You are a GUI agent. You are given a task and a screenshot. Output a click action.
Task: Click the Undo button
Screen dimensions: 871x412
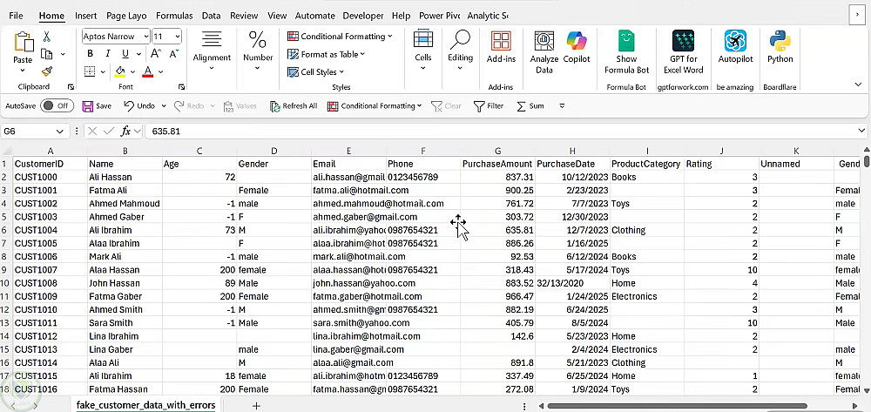[x=138, y=105]
